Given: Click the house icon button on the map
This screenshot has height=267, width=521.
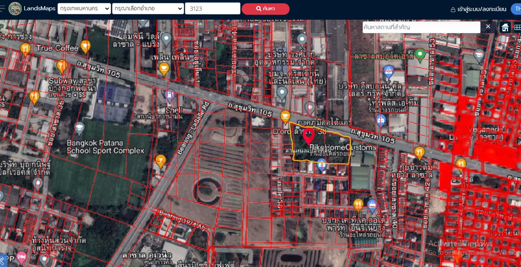Looking at the screenshot, I should click(505, 27).
